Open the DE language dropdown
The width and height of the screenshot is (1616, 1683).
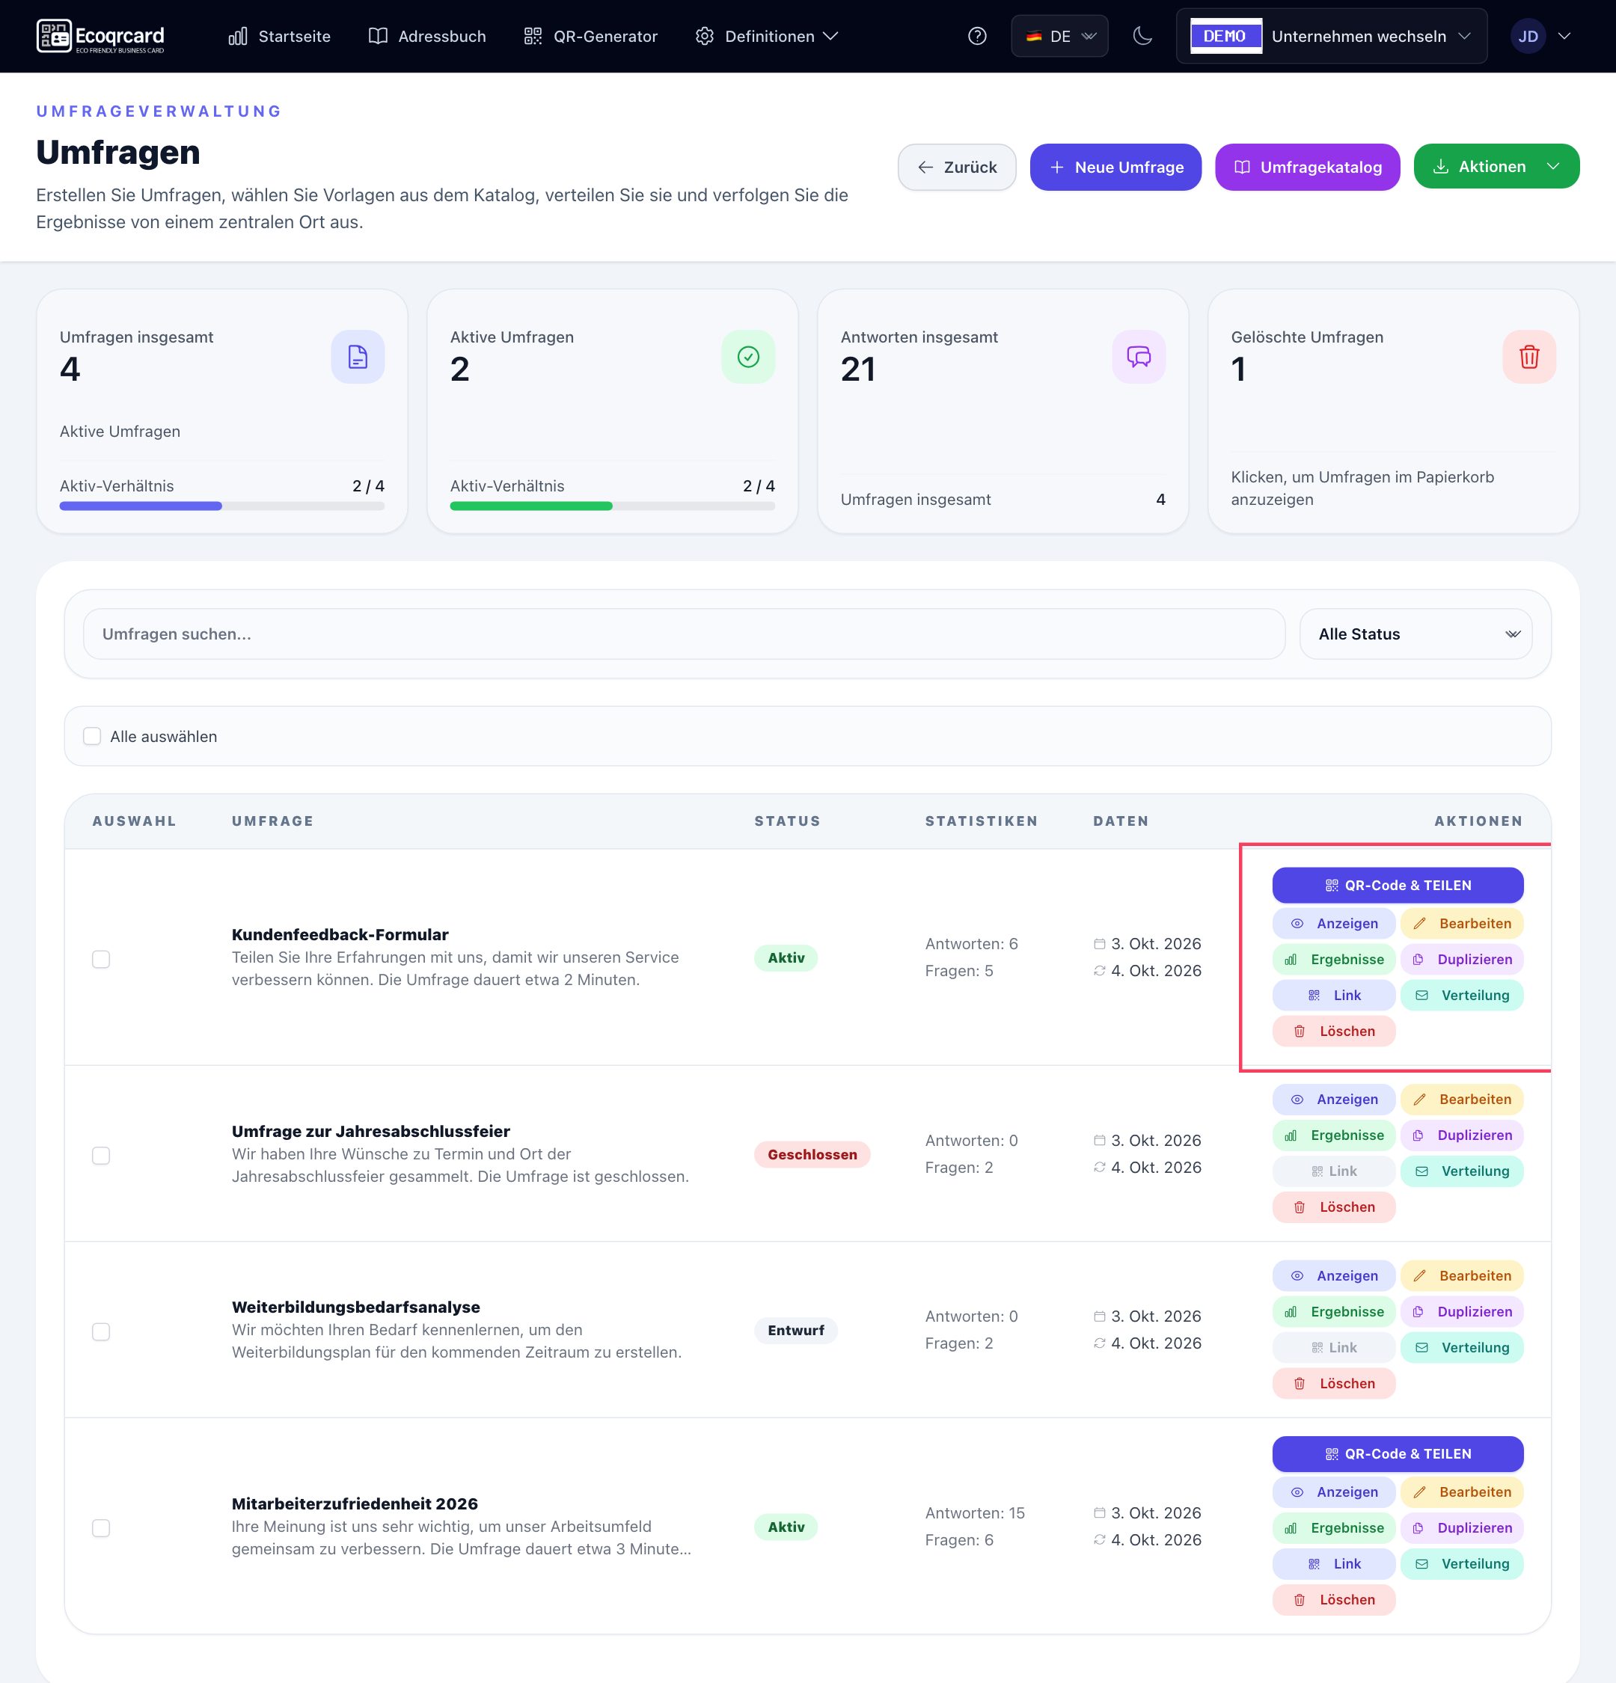tap(1059, 36)
